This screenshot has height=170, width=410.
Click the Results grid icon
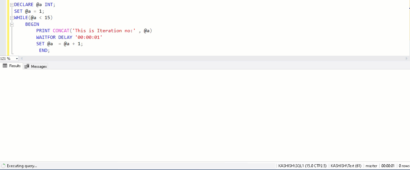[x=5, y=66]
